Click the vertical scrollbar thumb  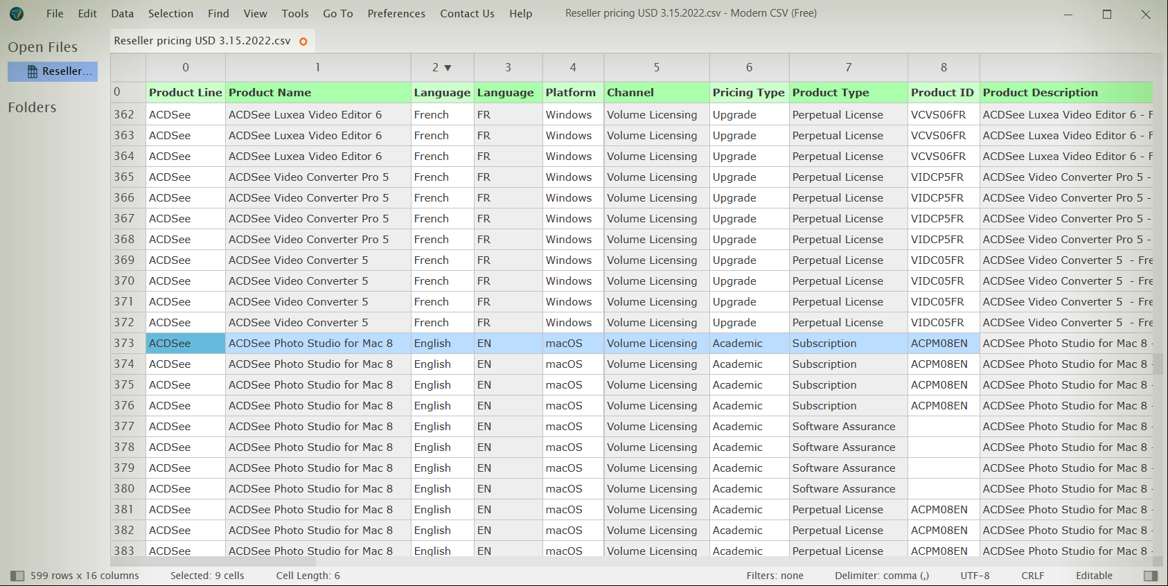coord(1158,364)
